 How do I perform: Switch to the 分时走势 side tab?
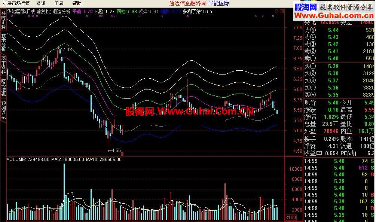(x=3, y=20)
